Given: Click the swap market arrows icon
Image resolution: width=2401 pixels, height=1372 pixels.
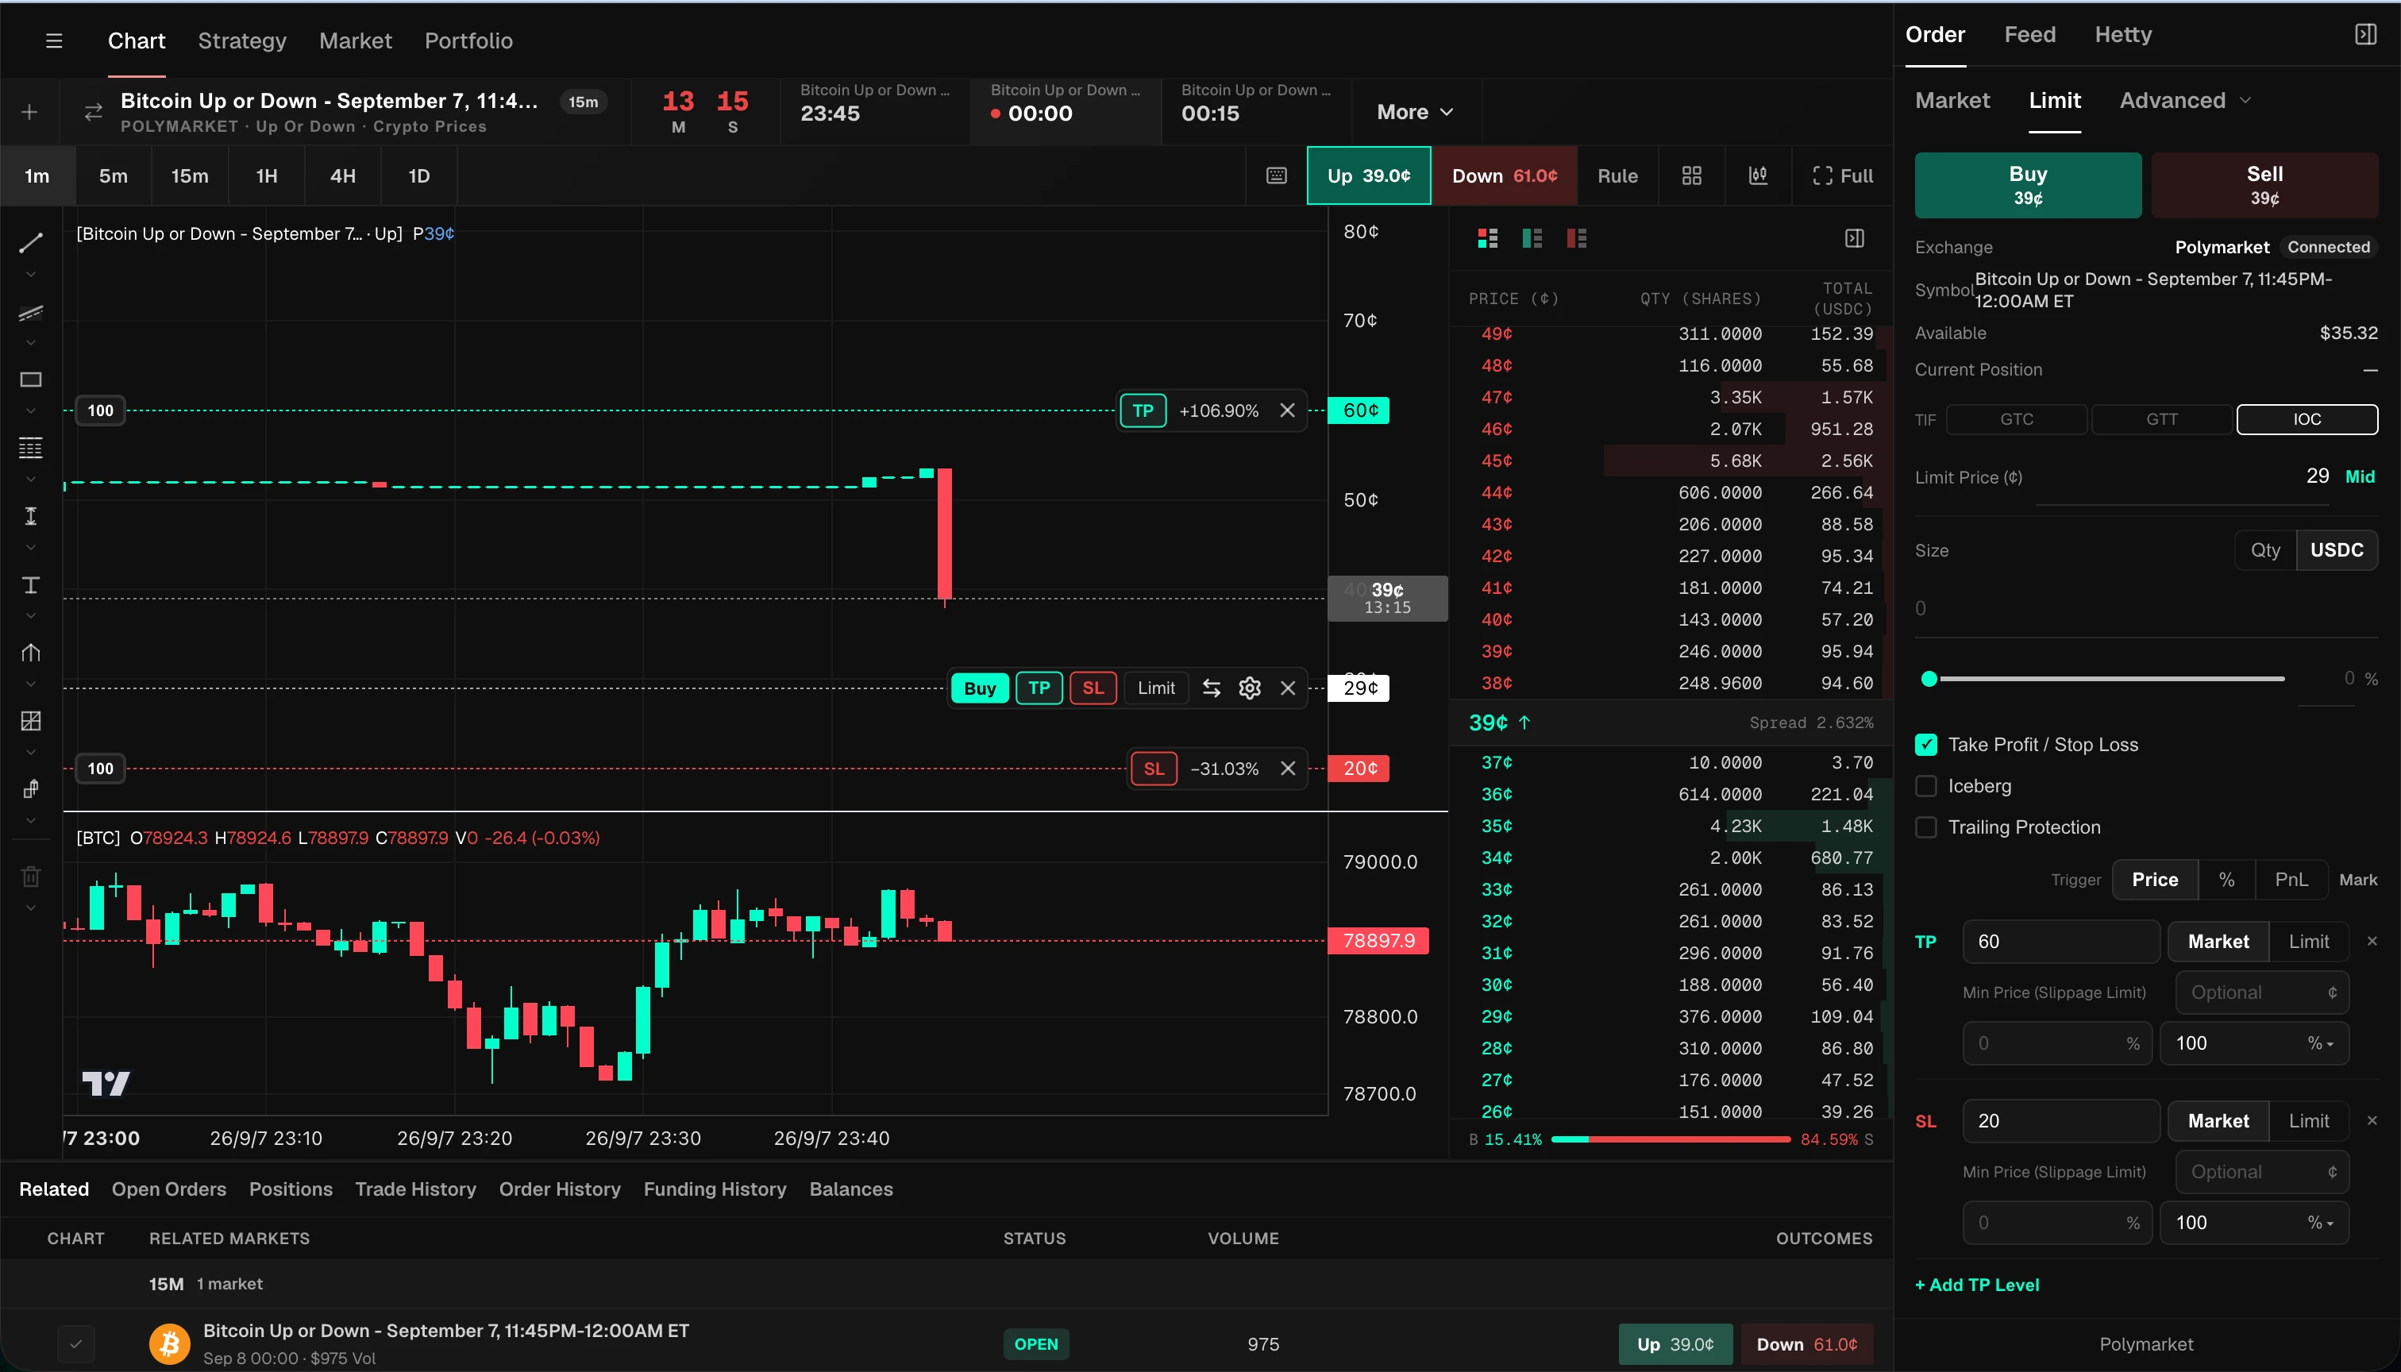Looking at the screenshot, I should point(92,112).
